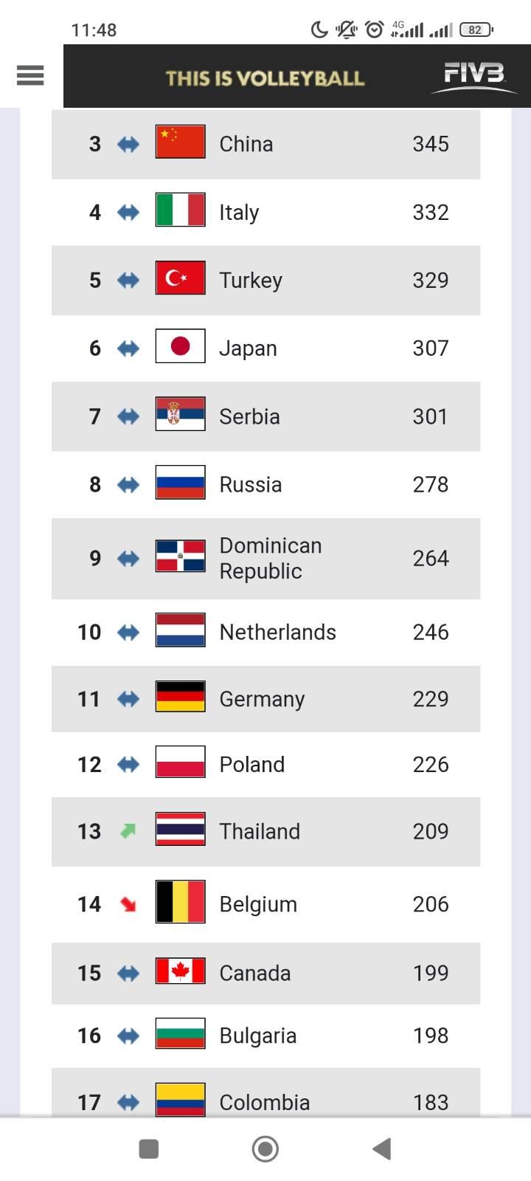The width and height of the screenshot is (531, 1181).
Task: Tap Turkey's flag icon
Action: pyautogui.click(x=180, y=278)
